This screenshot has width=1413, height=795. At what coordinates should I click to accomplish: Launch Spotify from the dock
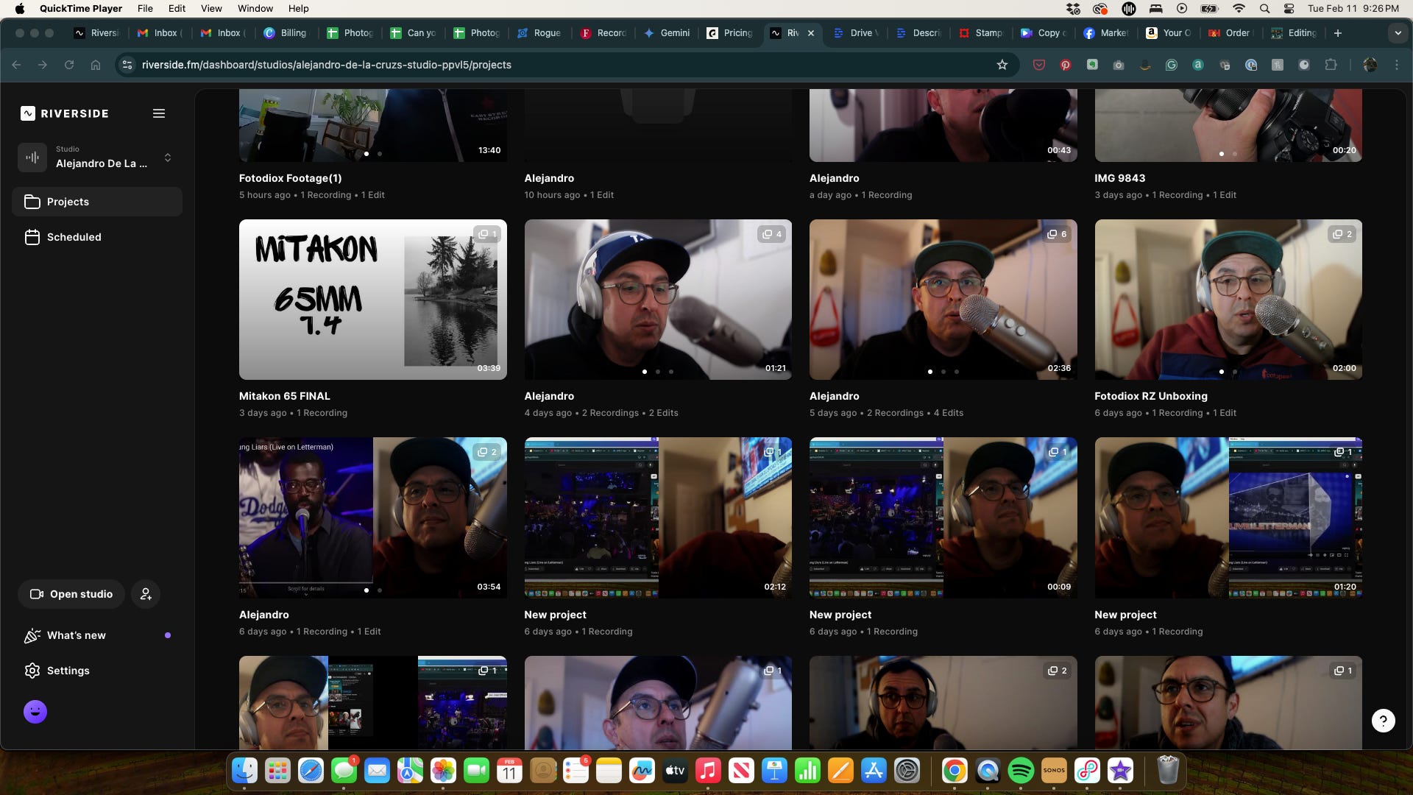(x=1021, y=771)
